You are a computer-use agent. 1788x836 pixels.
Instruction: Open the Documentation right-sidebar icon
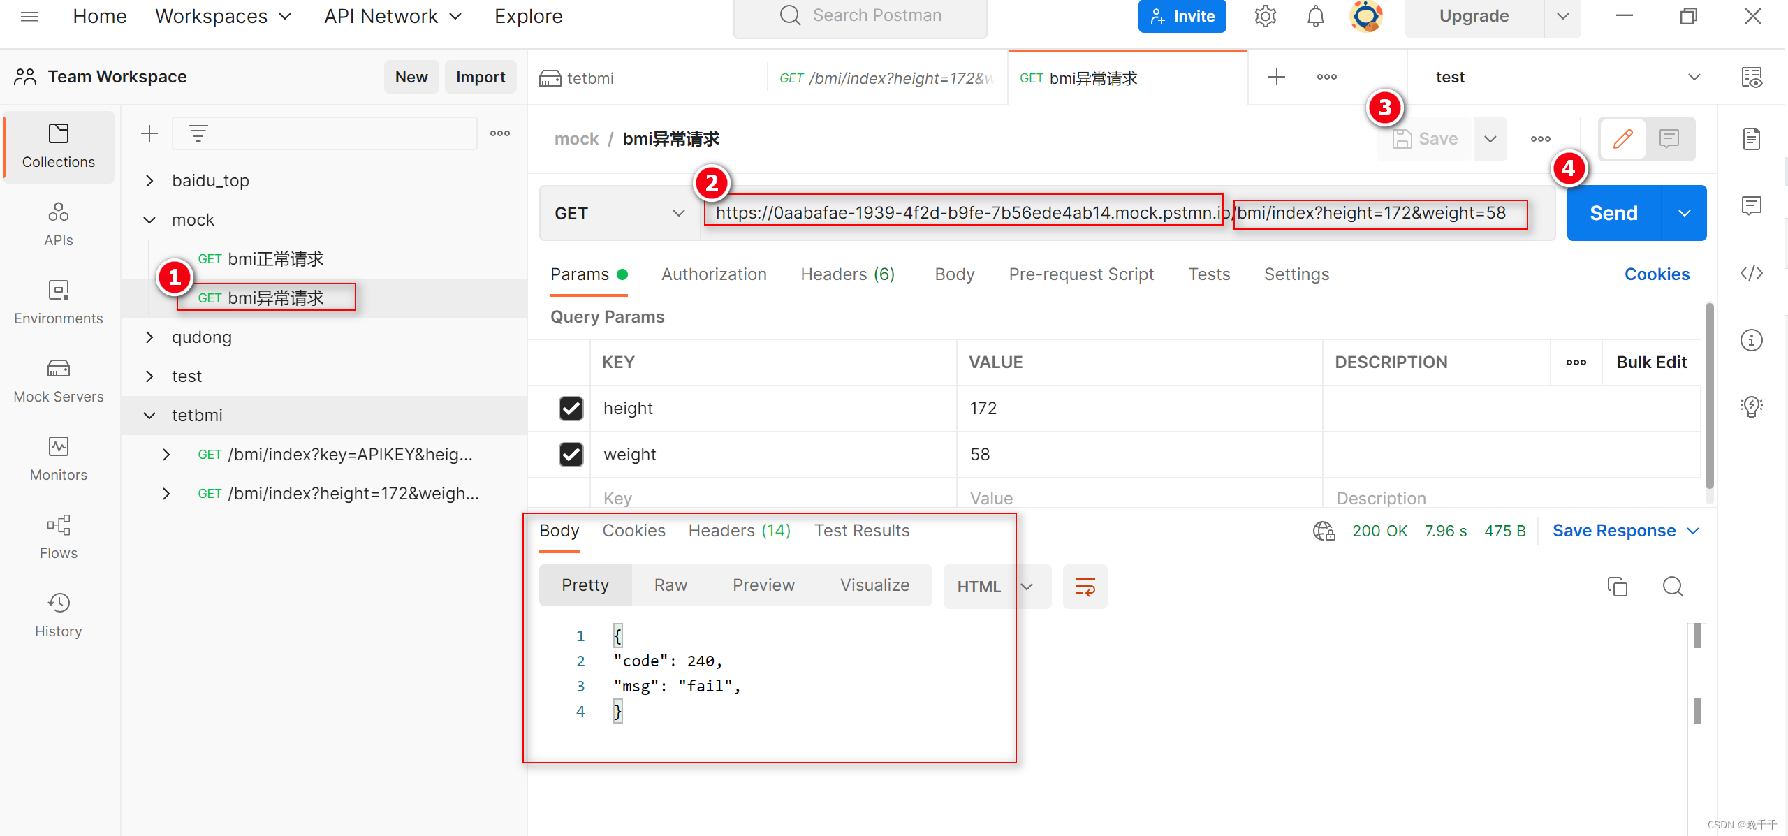1752,139
